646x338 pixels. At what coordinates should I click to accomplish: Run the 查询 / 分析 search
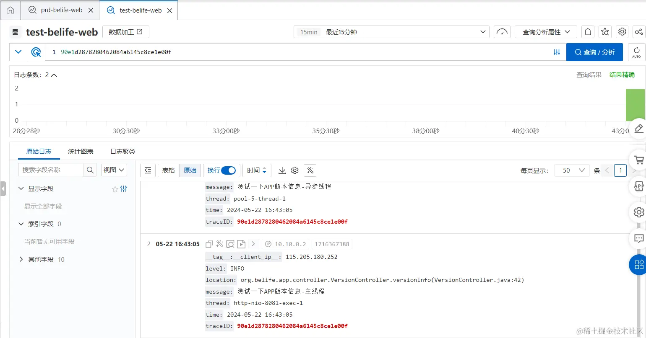(x=594, y=52)
